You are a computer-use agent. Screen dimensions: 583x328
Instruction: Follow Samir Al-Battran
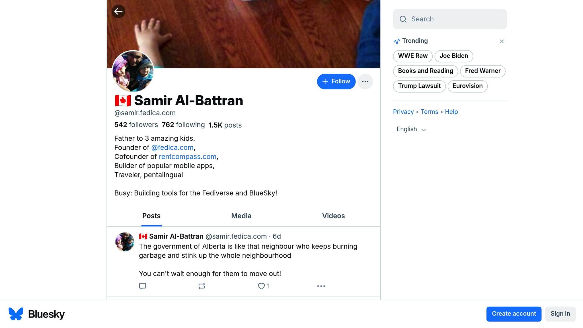336,81
